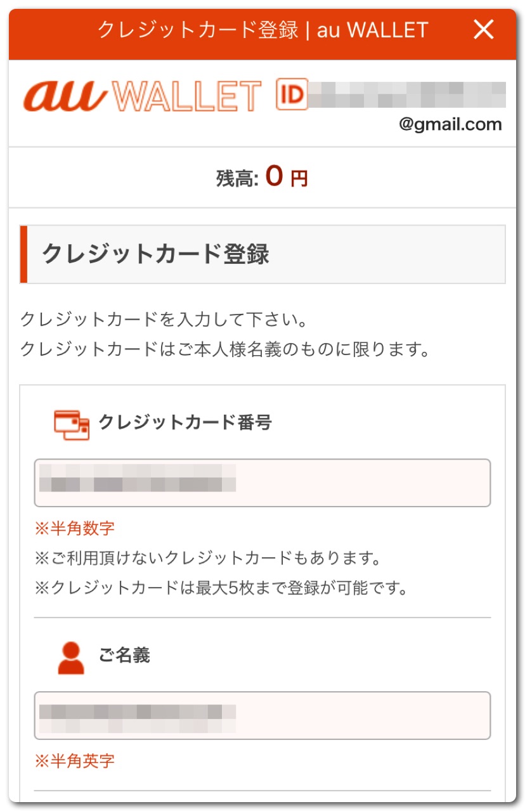Click the 残高 0 円 balance display
Viewport: 525px width, 811px height.
pyautogui.click(x=262, y=178)
